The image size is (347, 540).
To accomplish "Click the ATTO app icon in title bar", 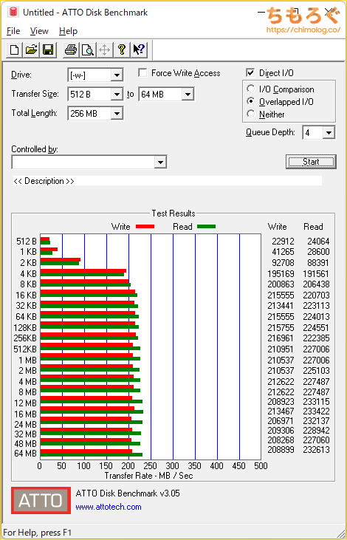I will coord(13,13).
